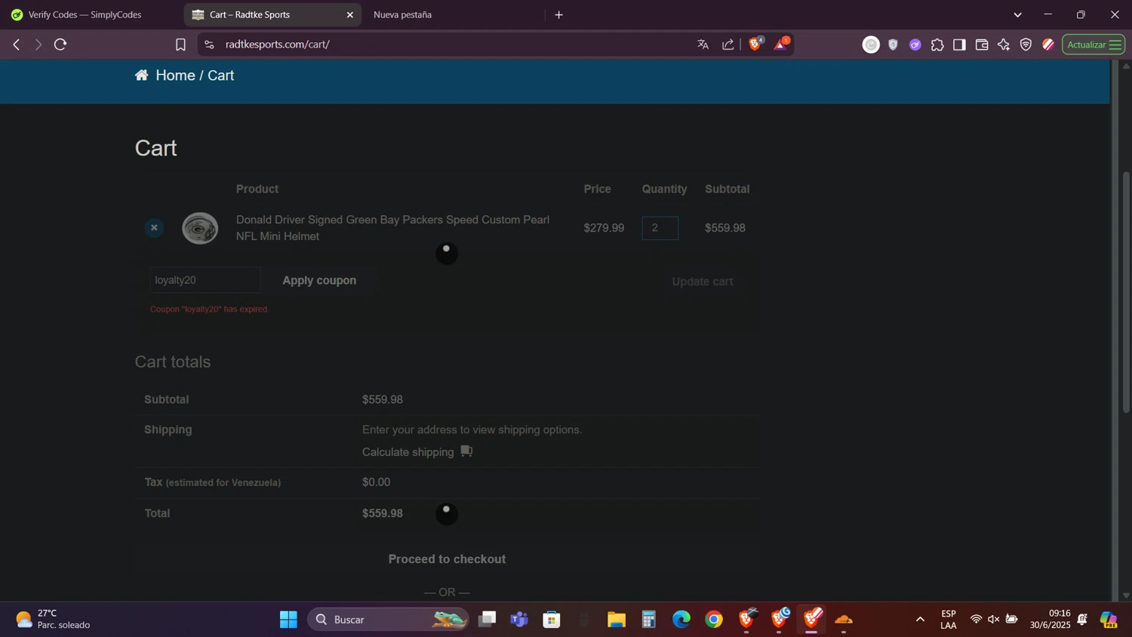The height and width of the screenshot is (637, 1132).
Task: Click the page vertical scrollbar
Action: click(1126, 293)
